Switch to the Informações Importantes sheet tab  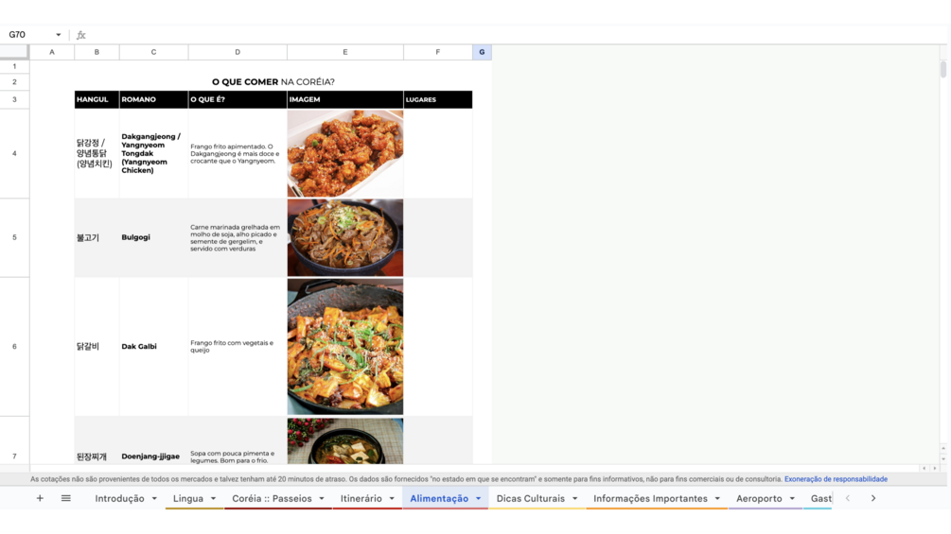pyautogui.click(x=650, y=499)
